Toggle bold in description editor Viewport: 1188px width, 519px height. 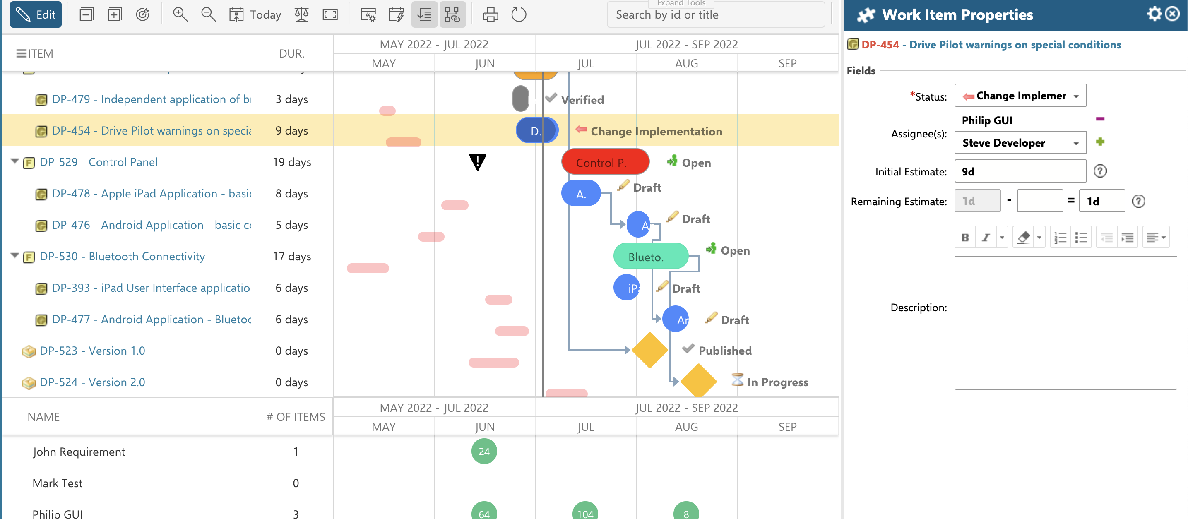(965, 238)
